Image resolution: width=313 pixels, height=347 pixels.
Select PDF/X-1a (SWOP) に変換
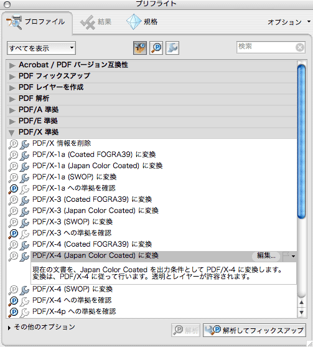point(75,177)
